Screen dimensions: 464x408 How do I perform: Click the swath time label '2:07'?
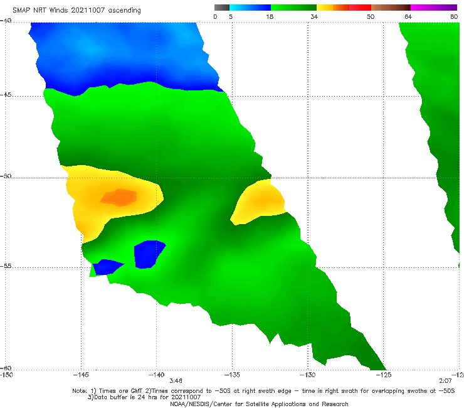[x=445, y=381]
